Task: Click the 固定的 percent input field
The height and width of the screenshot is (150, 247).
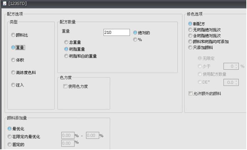Action: click(x=68, y=143)
